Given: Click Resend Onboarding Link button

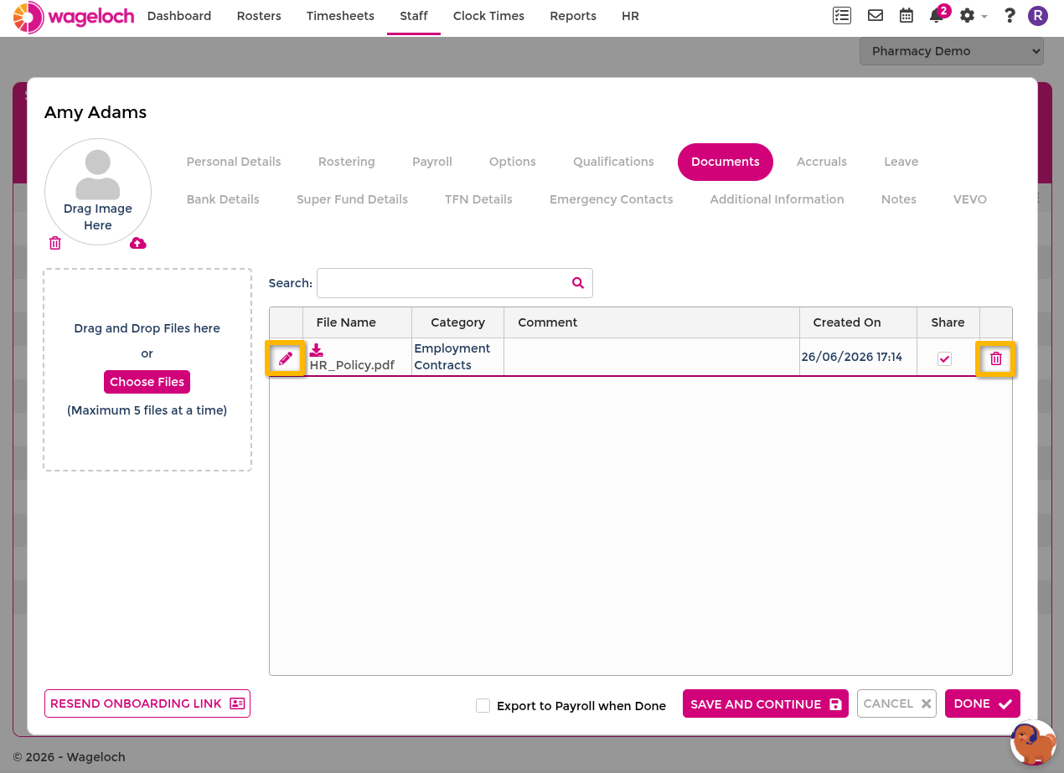Looking at the screenshot, I should [147, 703].
